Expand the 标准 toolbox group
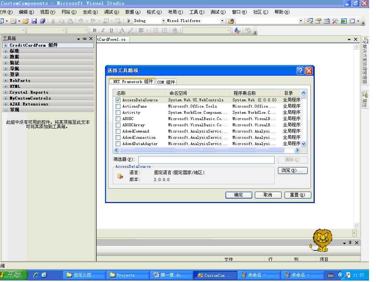This screenshot has height=282, width=376. [6, 51]
